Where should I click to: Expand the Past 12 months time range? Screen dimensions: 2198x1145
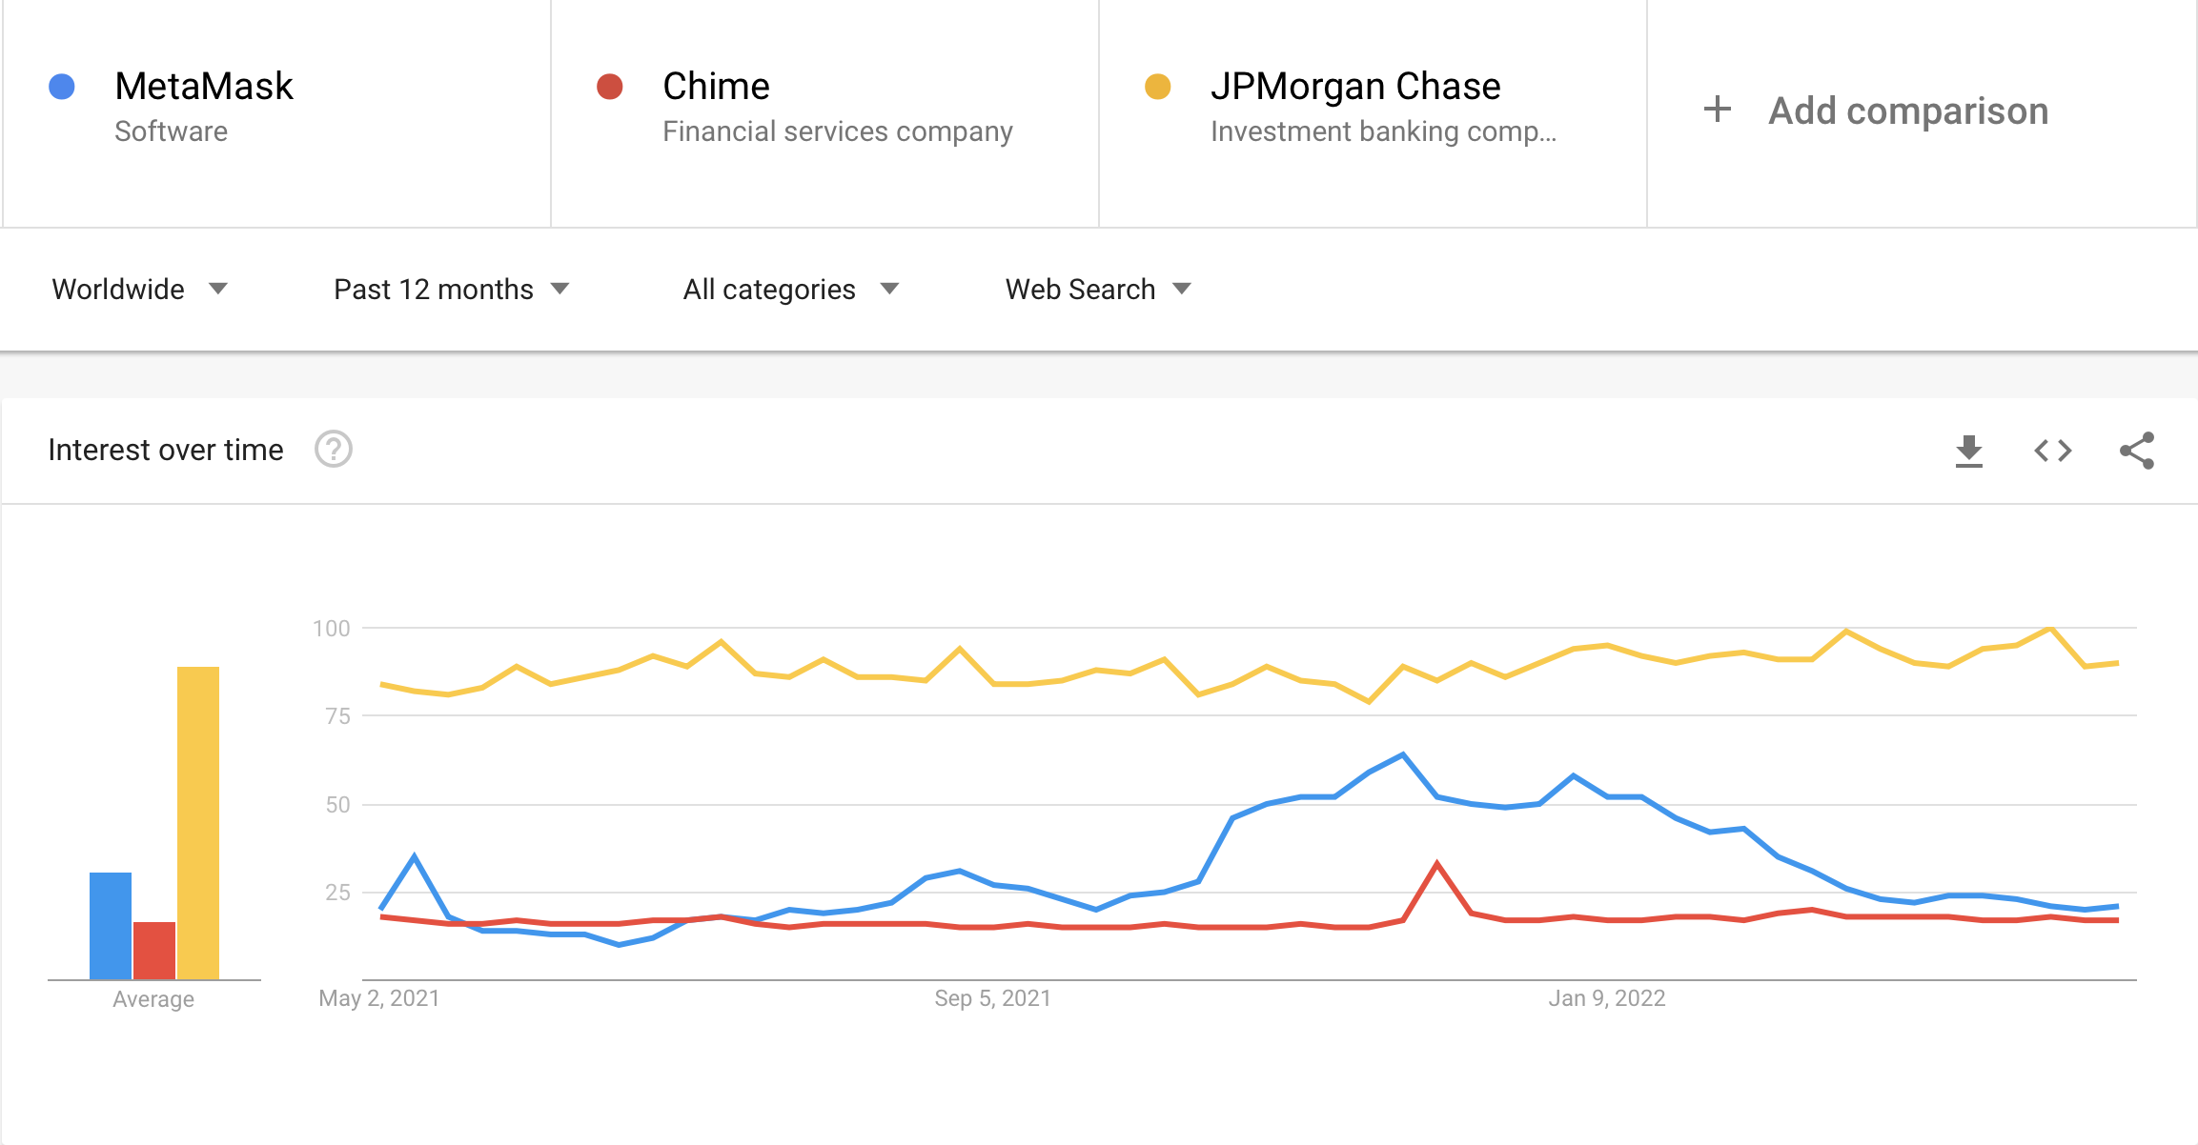tap(451, 289)
